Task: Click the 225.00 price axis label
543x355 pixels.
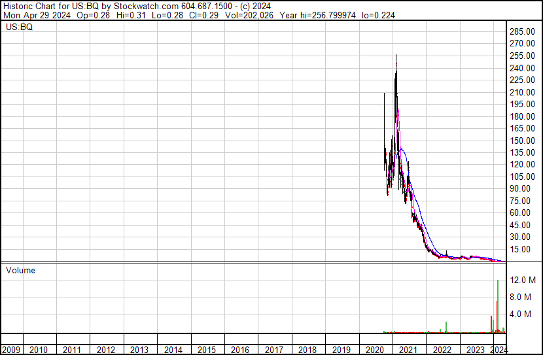Action: (522, 80)
